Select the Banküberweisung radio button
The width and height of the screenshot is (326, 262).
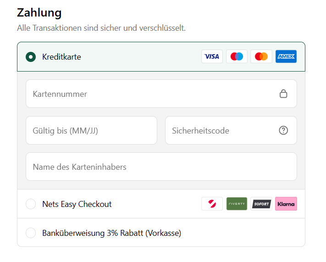pos(31,233)
